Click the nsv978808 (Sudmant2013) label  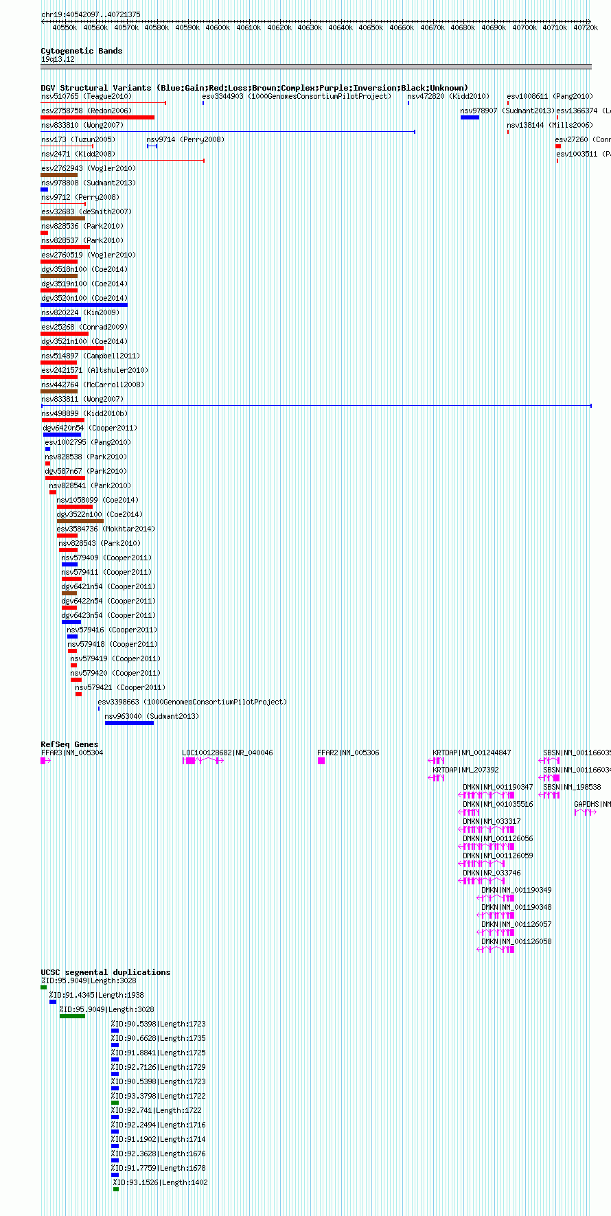[x=89, y=183]
